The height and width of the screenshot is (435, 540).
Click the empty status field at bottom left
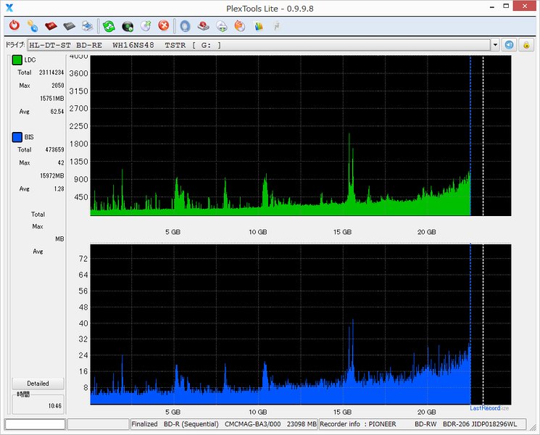pyautogui.click(x=35, y=424)
